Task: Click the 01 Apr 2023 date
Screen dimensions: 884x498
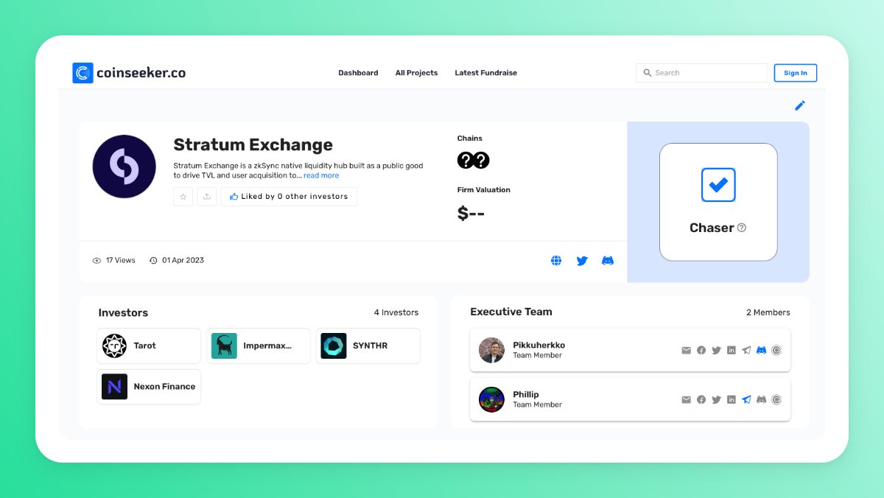Action: [x=183, y=261]
